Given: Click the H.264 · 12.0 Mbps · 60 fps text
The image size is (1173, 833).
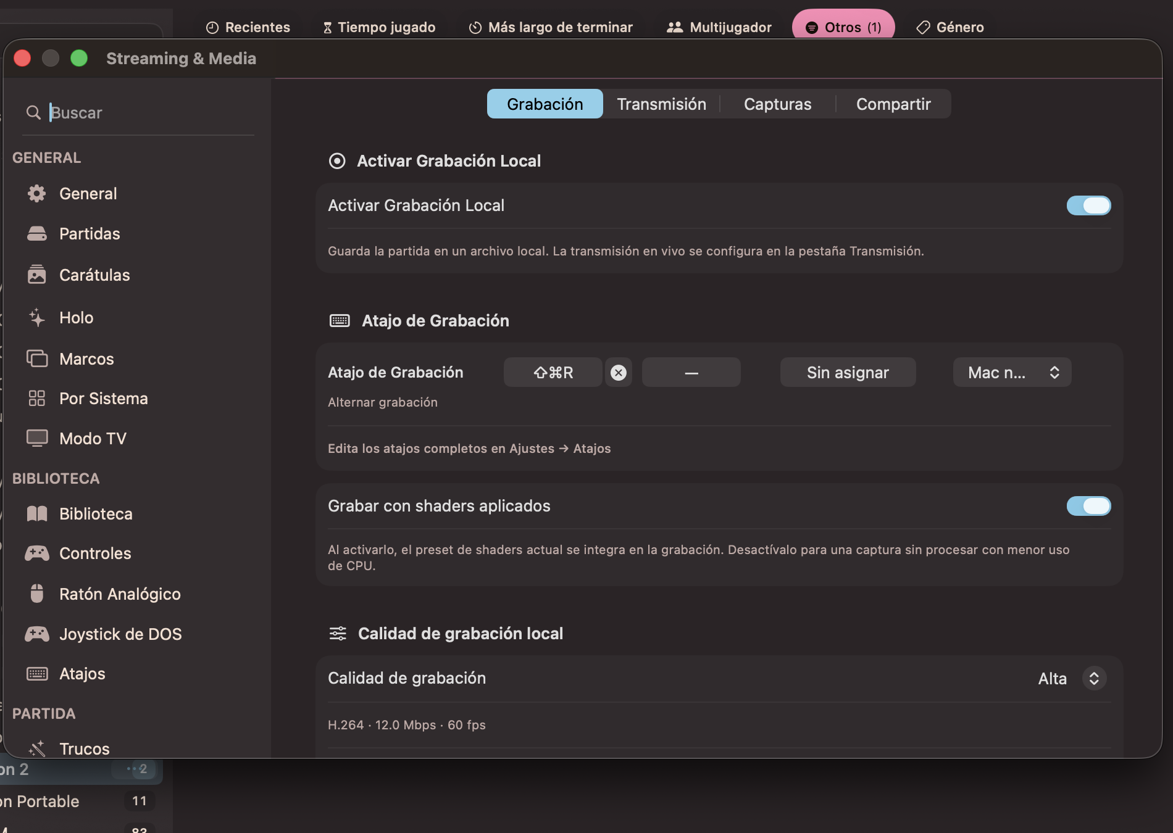Looking at the screenshot, I should (407, 725).
